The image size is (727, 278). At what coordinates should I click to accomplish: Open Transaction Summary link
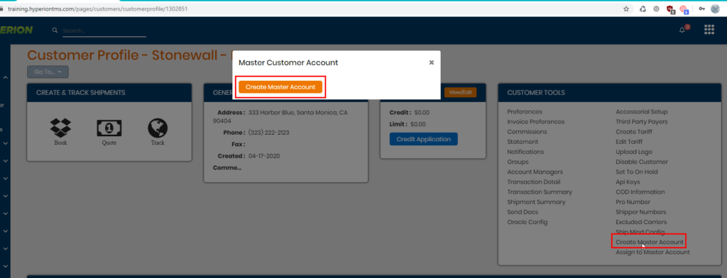540,191
